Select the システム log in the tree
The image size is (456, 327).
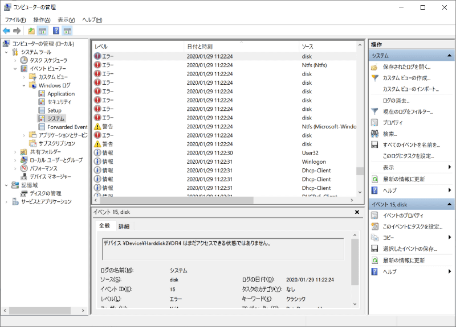pyautogui.click(x=56, y=118)
